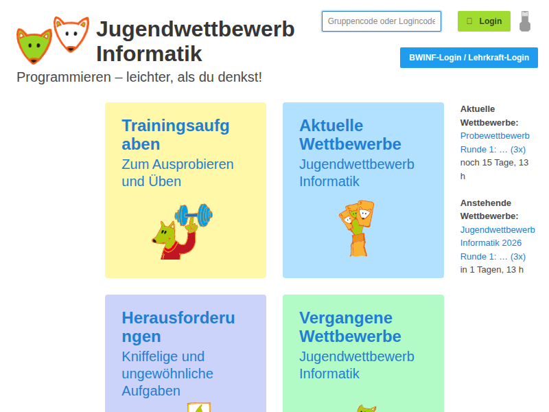Click "Kniffelige und ungewöhnliche Aufgaben" subtitle
Image resolution: width=549 pixels, height=412 pixels.
[x=167, y=374]
